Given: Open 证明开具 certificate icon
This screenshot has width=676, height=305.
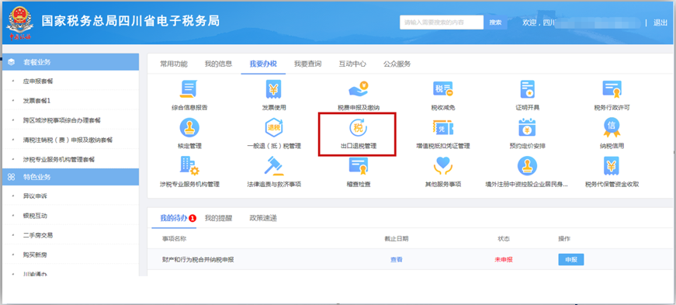Looking at the screenshot, I should pyautogui.click(x=527, y=89).
